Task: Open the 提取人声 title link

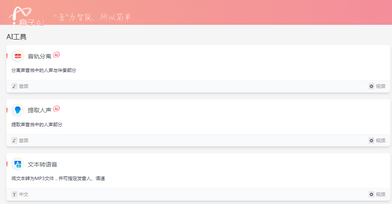Action: 40,110
